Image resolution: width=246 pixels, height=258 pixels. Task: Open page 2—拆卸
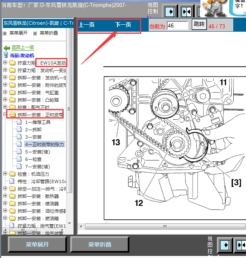(33, 130)
